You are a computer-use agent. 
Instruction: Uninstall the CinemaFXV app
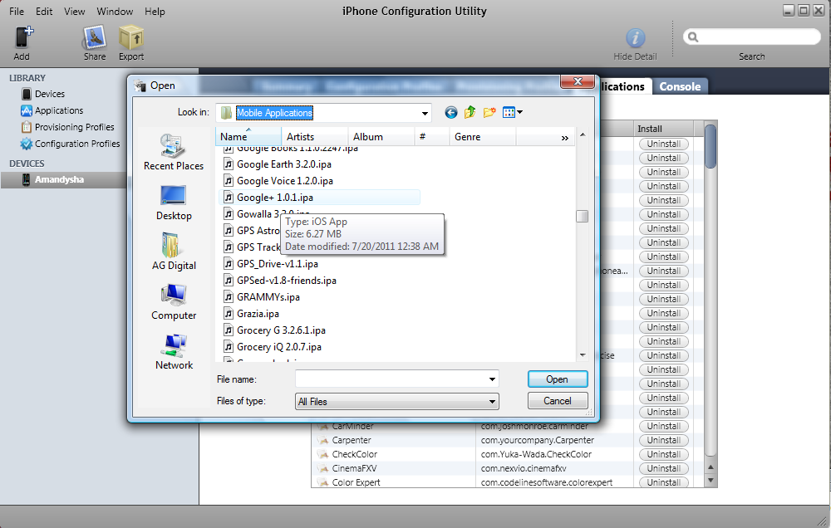[663, 468]
